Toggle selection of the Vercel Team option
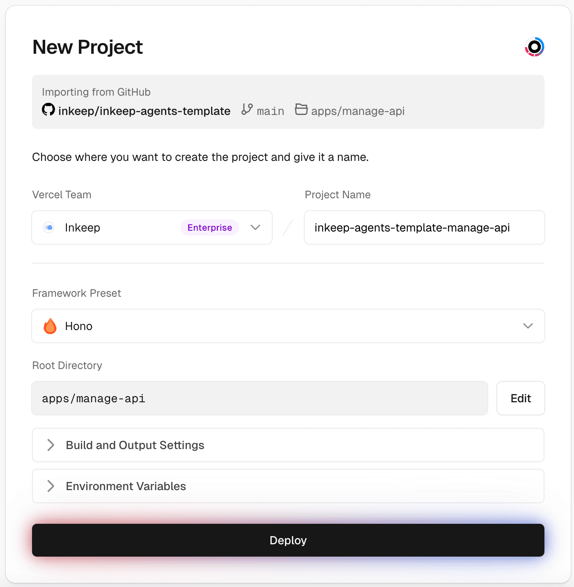 coord(152,227)
